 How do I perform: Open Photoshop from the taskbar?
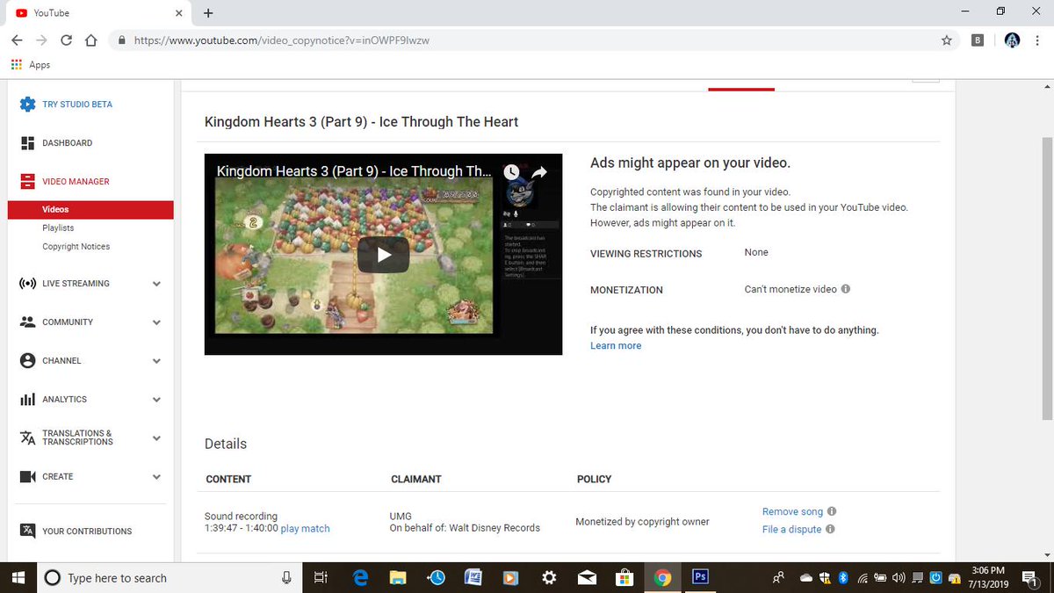click(700, 577)
